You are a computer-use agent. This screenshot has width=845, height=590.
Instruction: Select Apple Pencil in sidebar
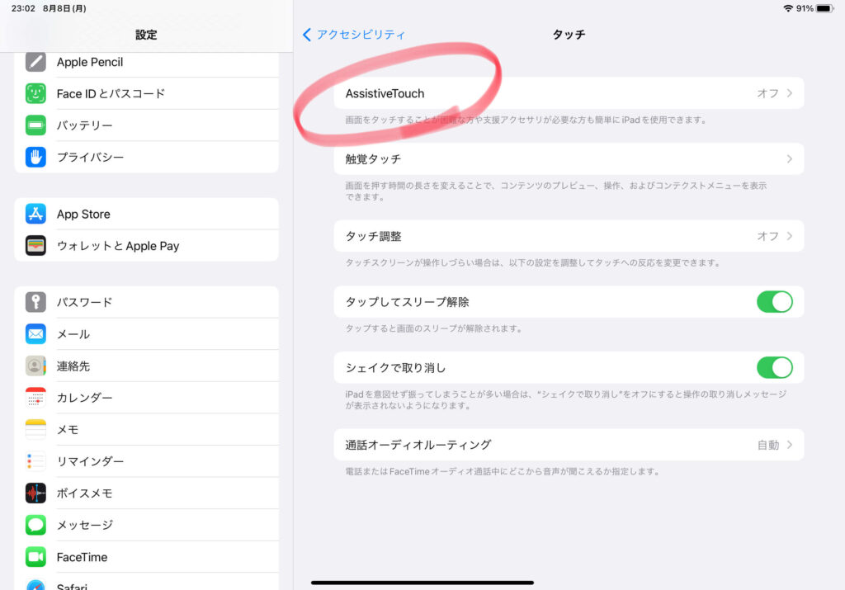(147, 63)
